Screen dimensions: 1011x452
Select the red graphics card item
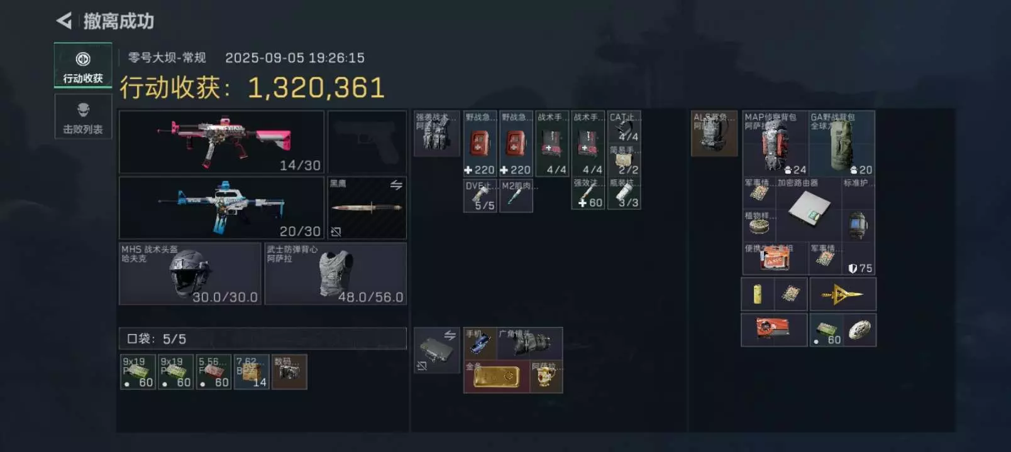pos(774,330)
